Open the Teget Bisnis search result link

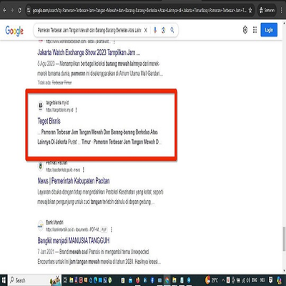click(49, 121)
